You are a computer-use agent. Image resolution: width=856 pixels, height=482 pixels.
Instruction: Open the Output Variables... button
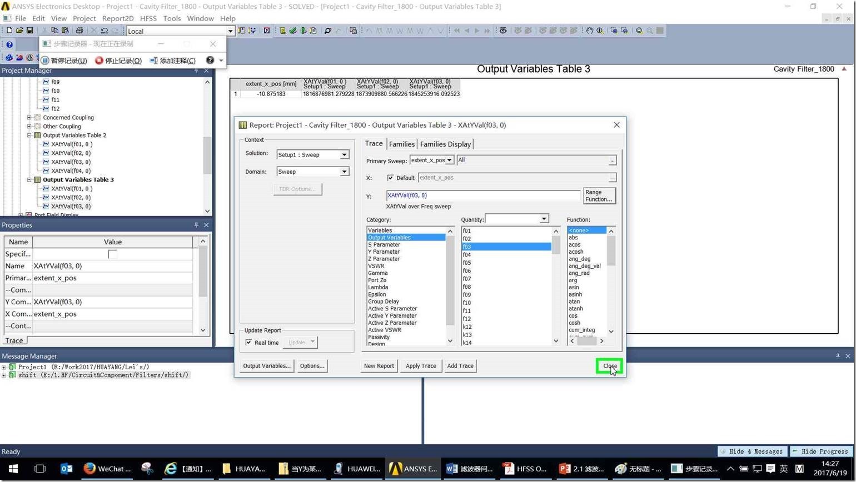[x=266, y=366]
